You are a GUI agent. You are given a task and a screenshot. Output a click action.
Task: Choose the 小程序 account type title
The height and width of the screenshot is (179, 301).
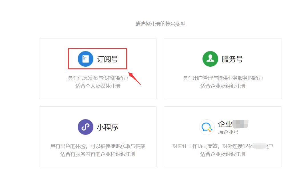coord(107,127)
